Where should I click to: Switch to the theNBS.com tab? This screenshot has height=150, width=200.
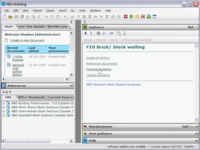57,27
